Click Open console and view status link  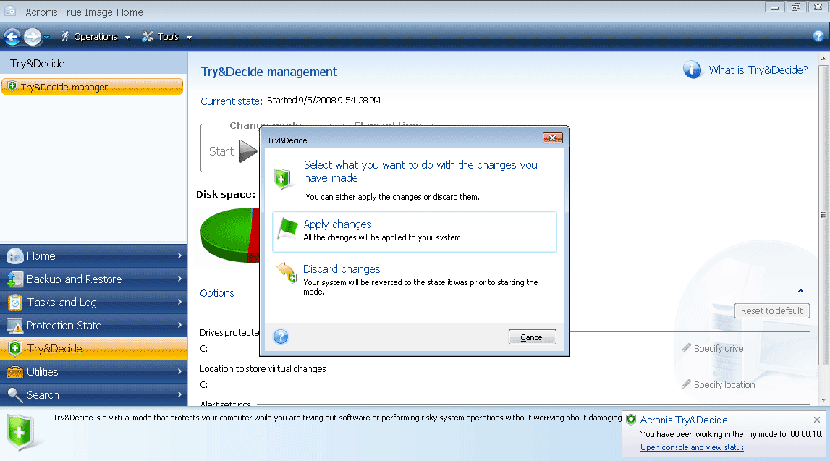click(x=692, y=447)
